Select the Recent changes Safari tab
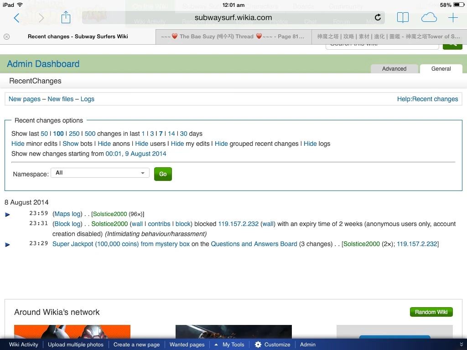This screenshot has height=350, width=467. point(78,36)
